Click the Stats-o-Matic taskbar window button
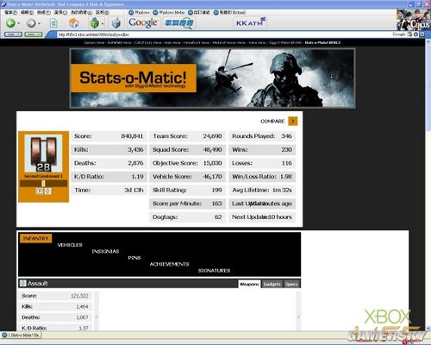Screen dimensions: 431x345 pyautogui.click(x=22, y=335)
